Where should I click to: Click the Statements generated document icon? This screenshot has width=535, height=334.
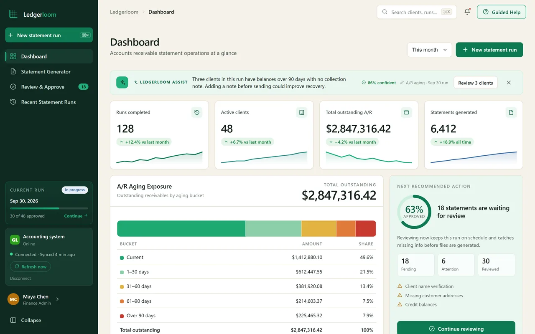click(x=511, y=112)
